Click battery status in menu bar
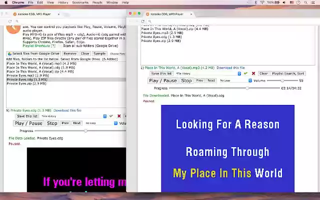This screenshot has height=200, width=320. pyautogui.click(x=273, y=2)
